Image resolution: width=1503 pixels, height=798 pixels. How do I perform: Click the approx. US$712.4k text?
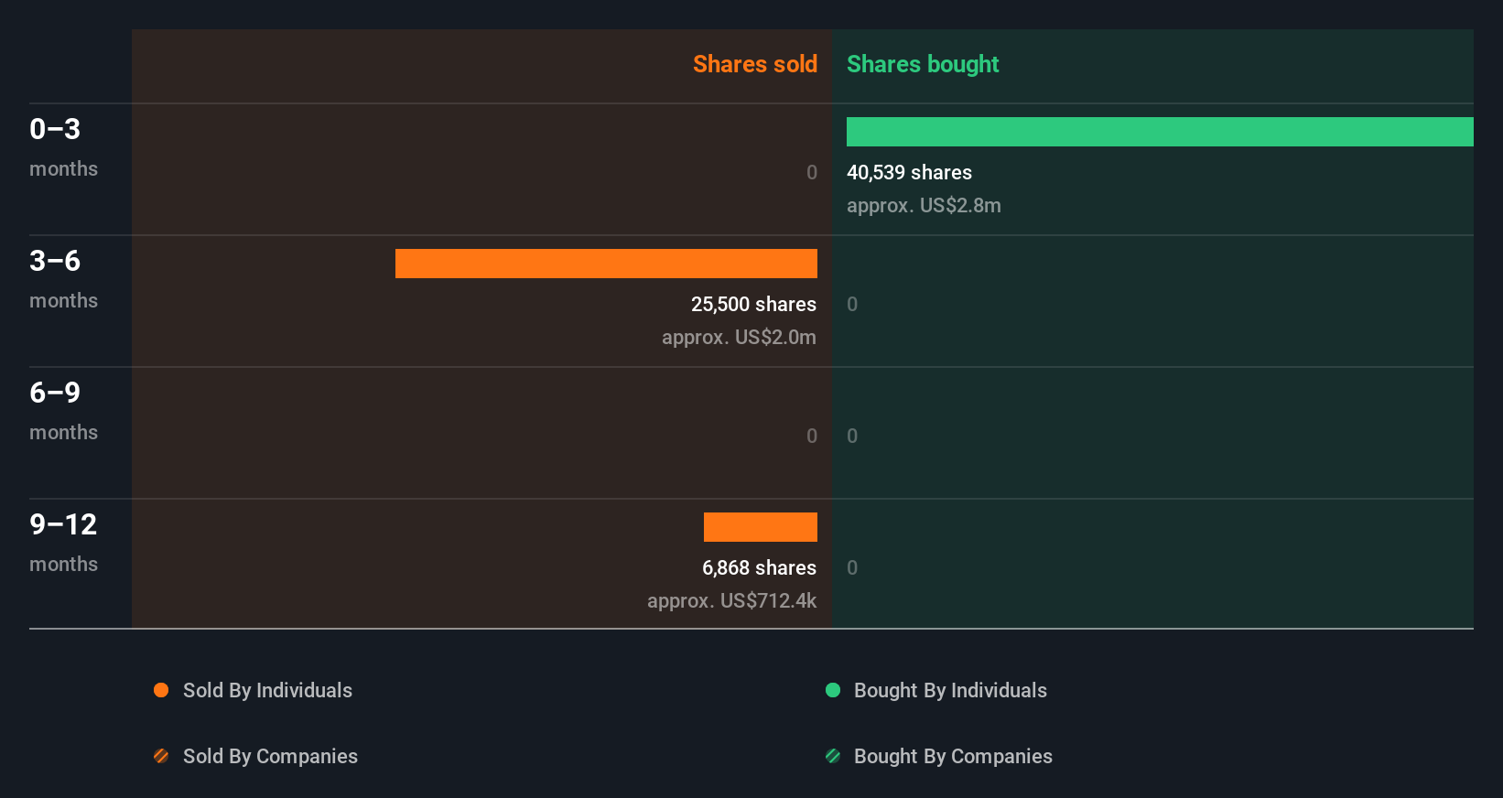[x=731, y=600]
